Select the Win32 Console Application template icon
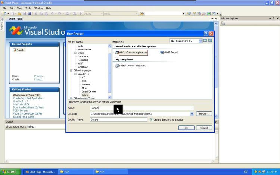This screenshot has height=175, width=280. pyautogui.click(x=117, y=53)
